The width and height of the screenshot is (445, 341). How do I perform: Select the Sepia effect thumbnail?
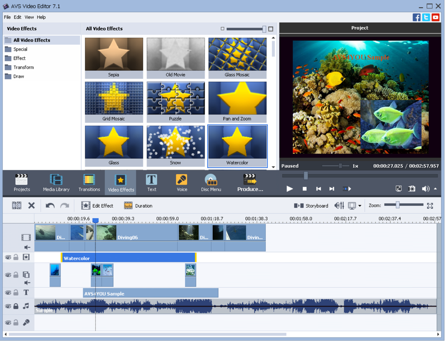coord(114,58)
